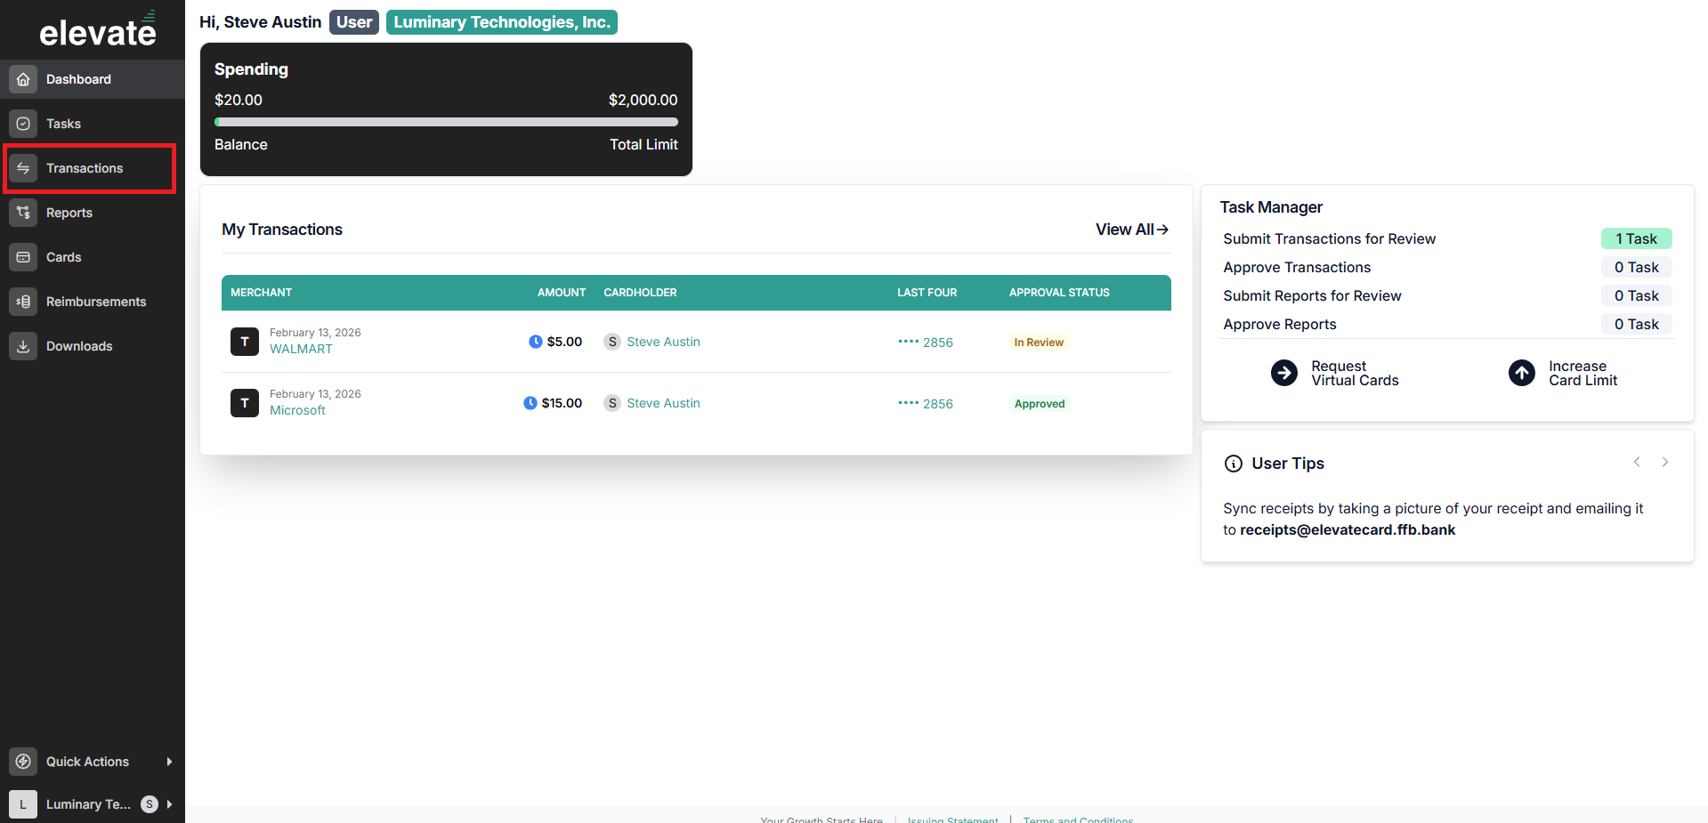The height and width of the screenshot is (823, 1708).
Task: Click the T icon in the WALMART row
Action: tap(245, 342)
